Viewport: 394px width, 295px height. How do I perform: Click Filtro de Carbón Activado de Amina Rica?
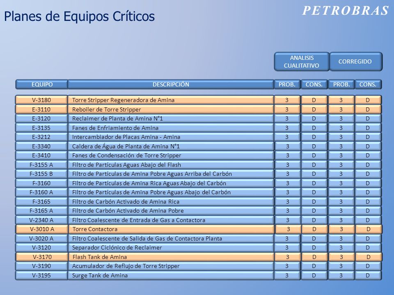[x=171, y=202]
